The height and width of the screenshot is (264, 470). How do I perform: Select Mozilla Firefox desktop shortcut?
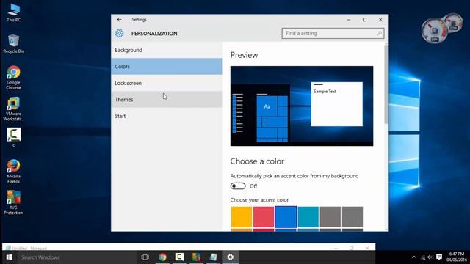click(x=13, y=172)
